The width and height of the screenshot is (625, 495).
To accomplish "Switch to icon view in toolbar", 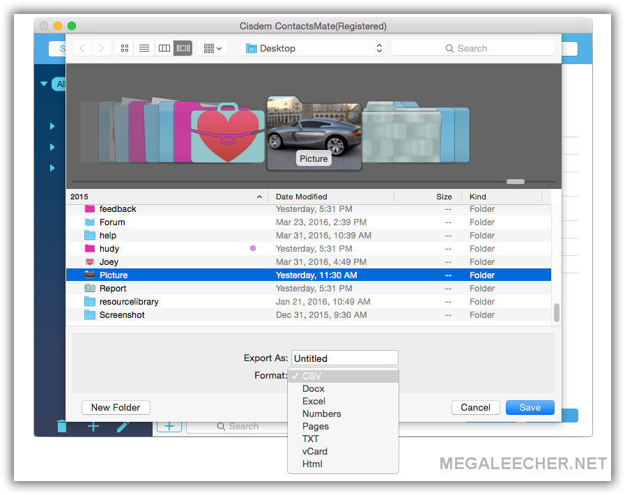I will (125, 48).
